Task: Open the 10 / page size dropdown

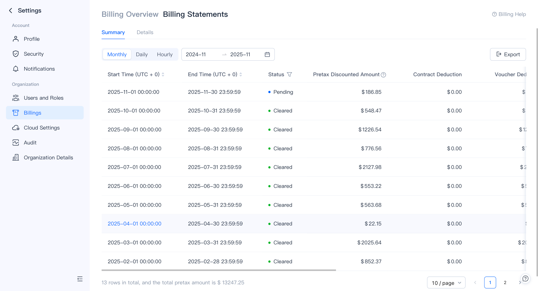Action: pyautogui.click(x=446, y=283)
